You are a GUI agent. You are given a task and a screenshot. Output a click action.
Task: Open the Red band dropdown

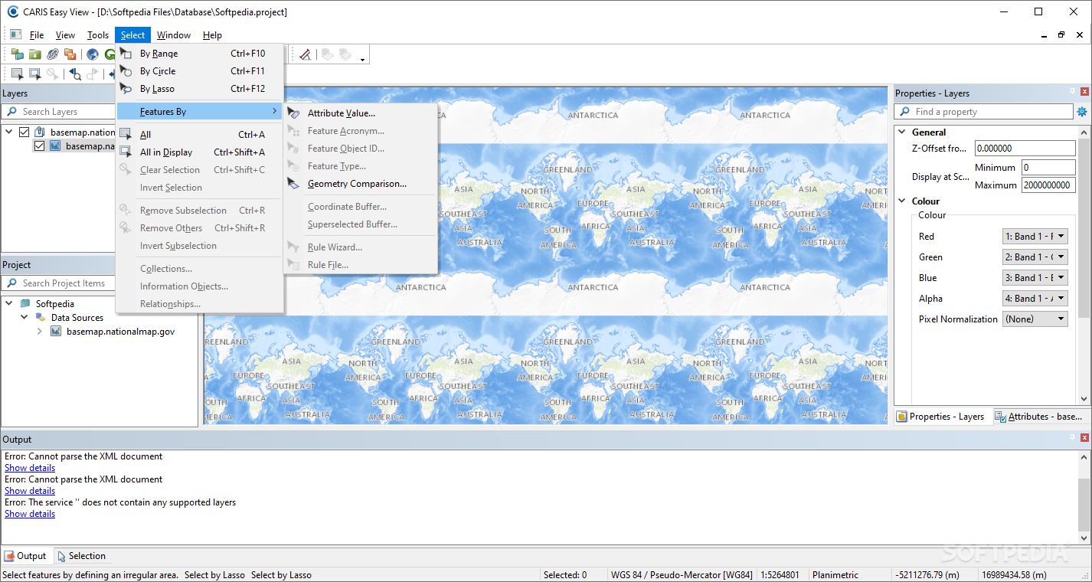pyautogui.click(x=1035, y=237)
